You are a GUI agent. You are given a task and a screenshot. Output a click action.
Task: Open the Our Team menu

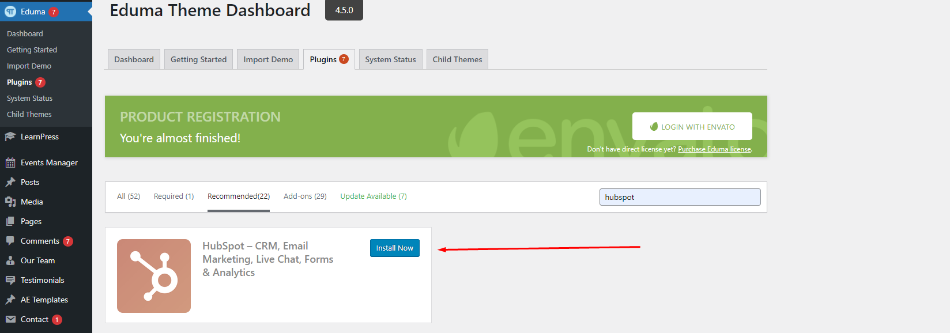click(37, 260)
